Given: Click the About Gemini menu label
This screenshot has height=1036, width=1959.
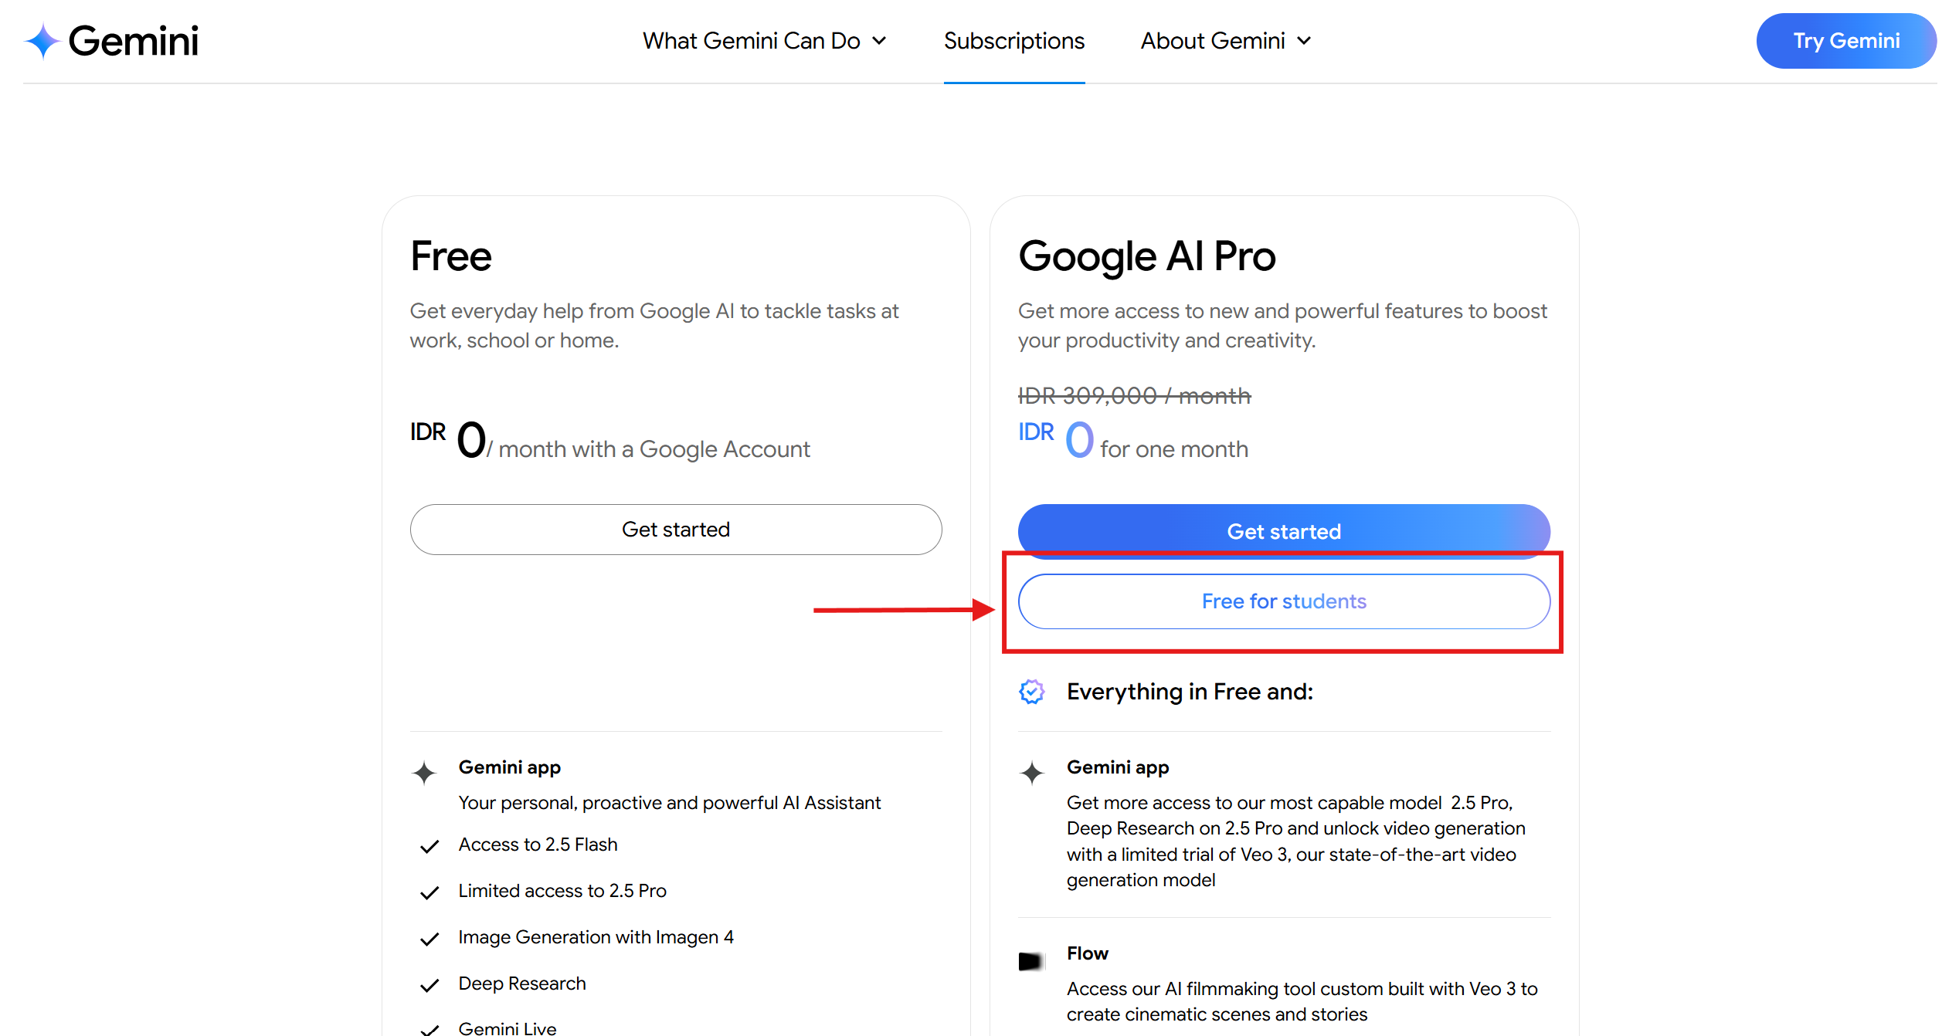Looking at the screenshot, I should 1213,41.
